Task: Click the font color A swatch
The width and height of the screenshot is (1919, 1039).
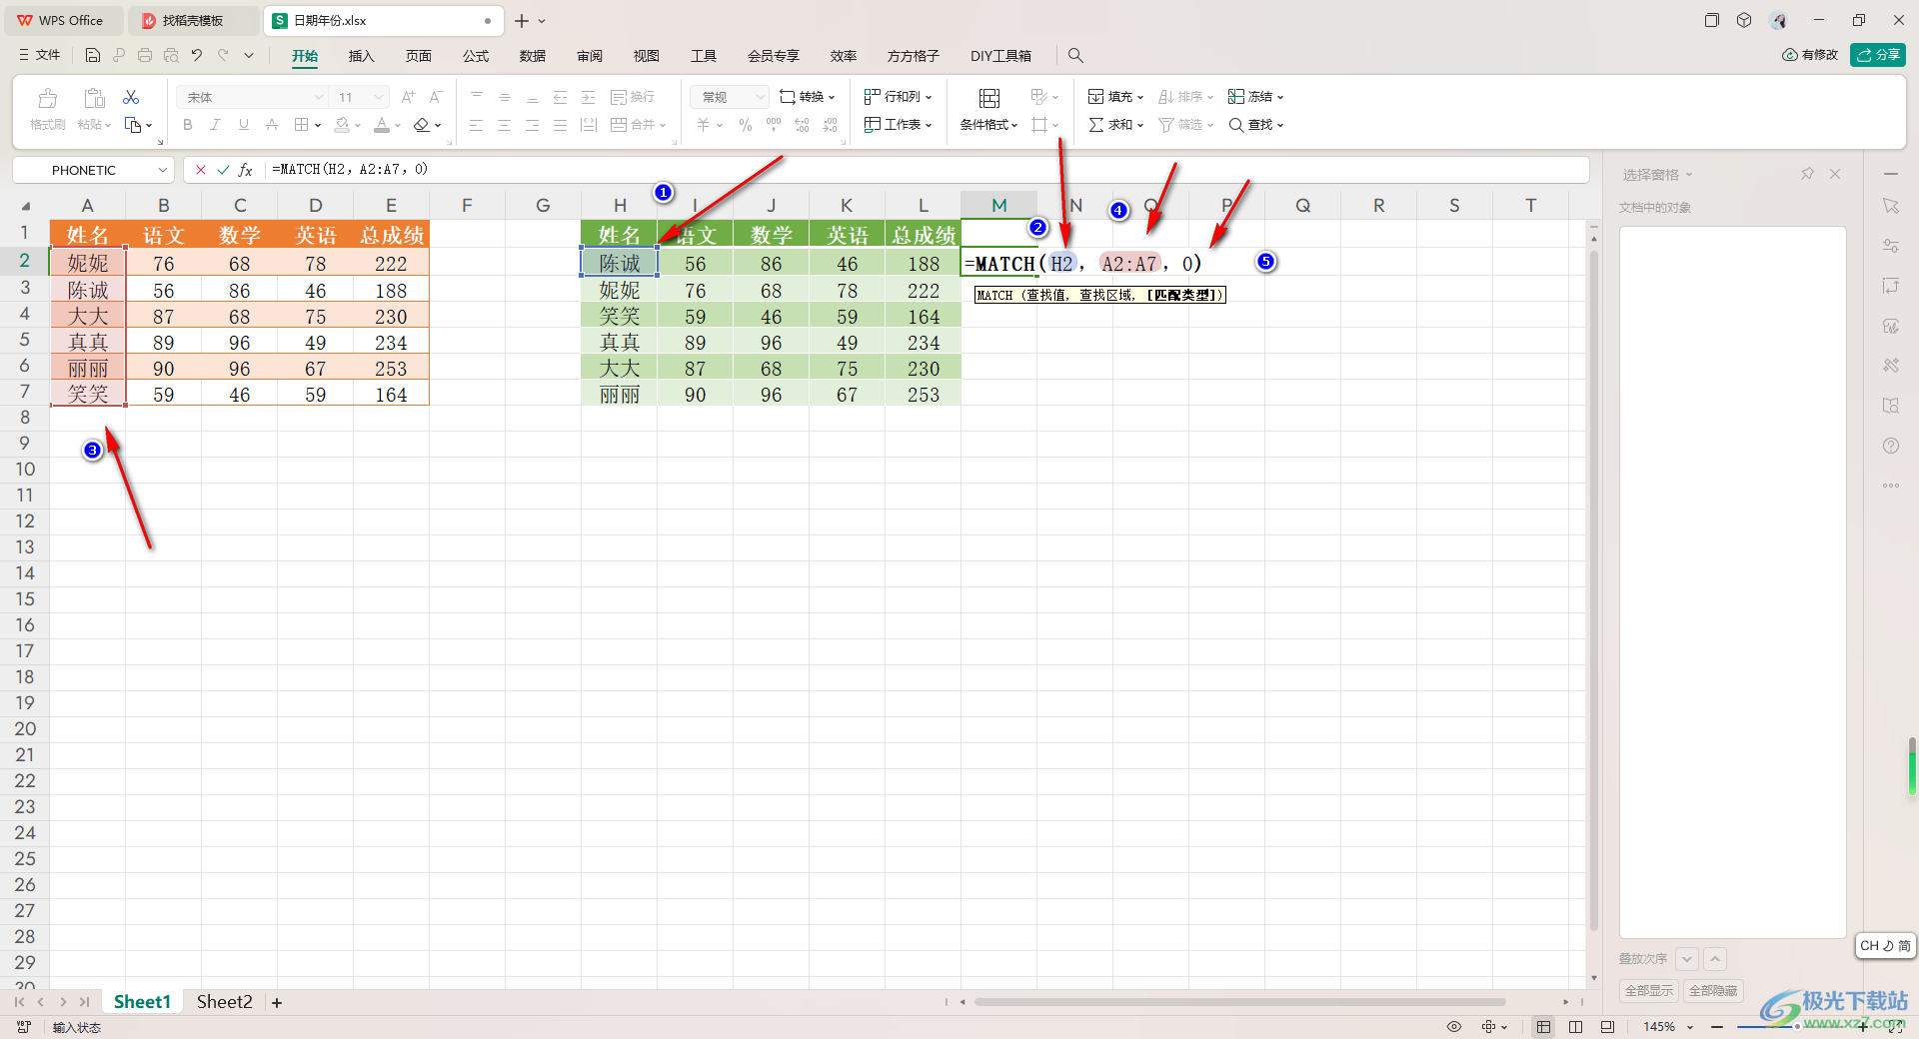Action: point(382,125)
